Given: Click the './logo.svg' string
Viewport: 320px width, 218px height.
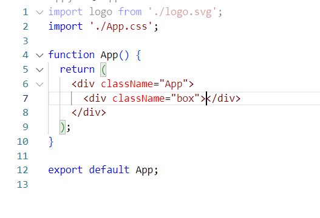Looking at the screenshot, I should coord(182,12).
